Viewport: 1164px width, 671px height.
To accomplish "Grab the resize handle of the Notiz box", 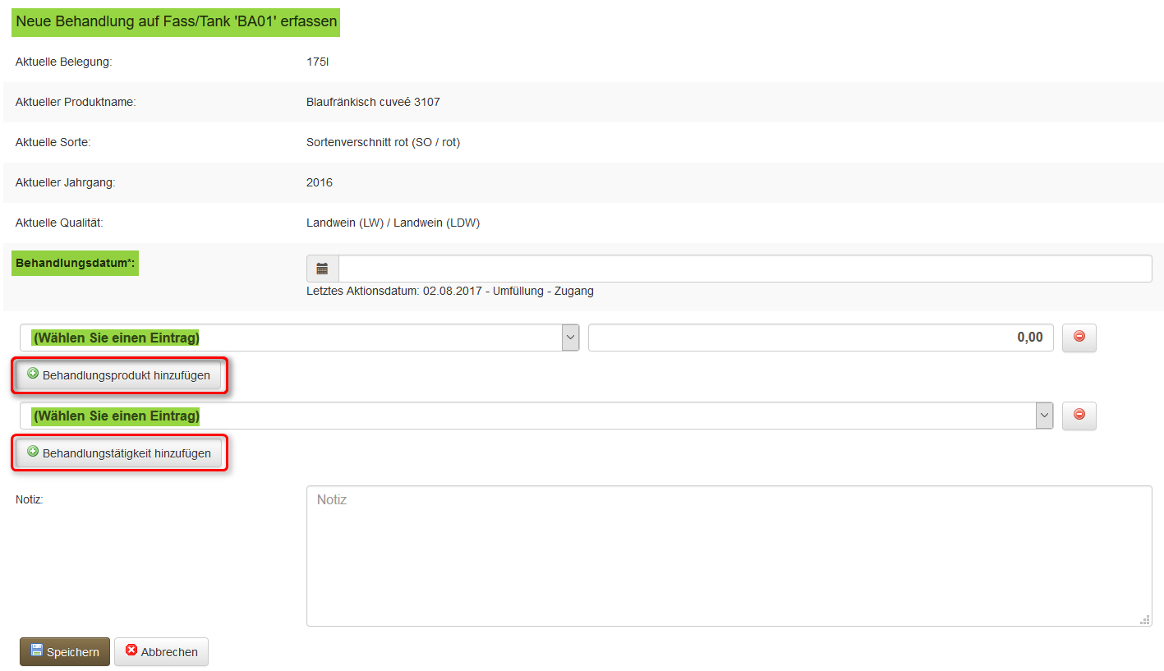I will [1144, 619].
